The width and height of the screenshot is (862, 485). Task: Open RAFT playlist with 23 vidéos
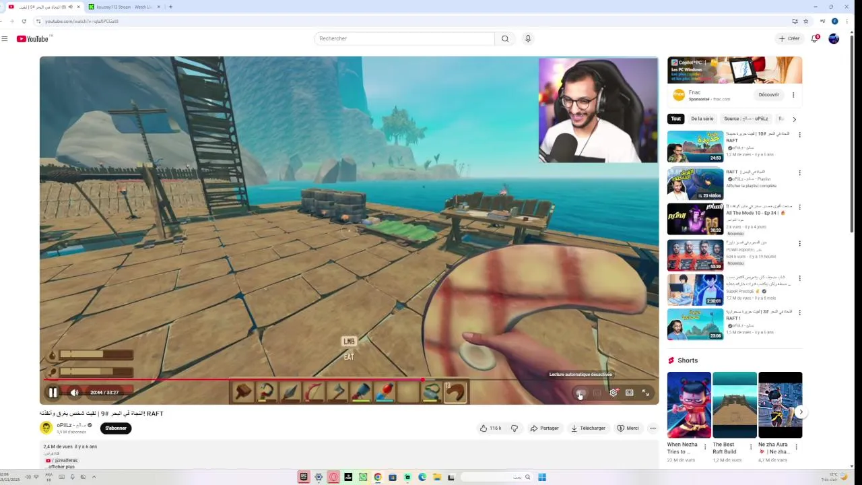point(695,184)
